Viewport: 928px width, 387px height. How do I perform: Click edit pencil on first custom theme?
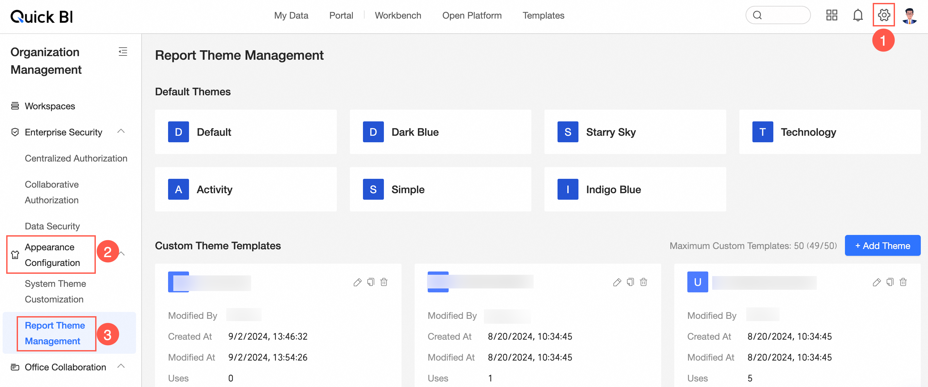point(357,282)
